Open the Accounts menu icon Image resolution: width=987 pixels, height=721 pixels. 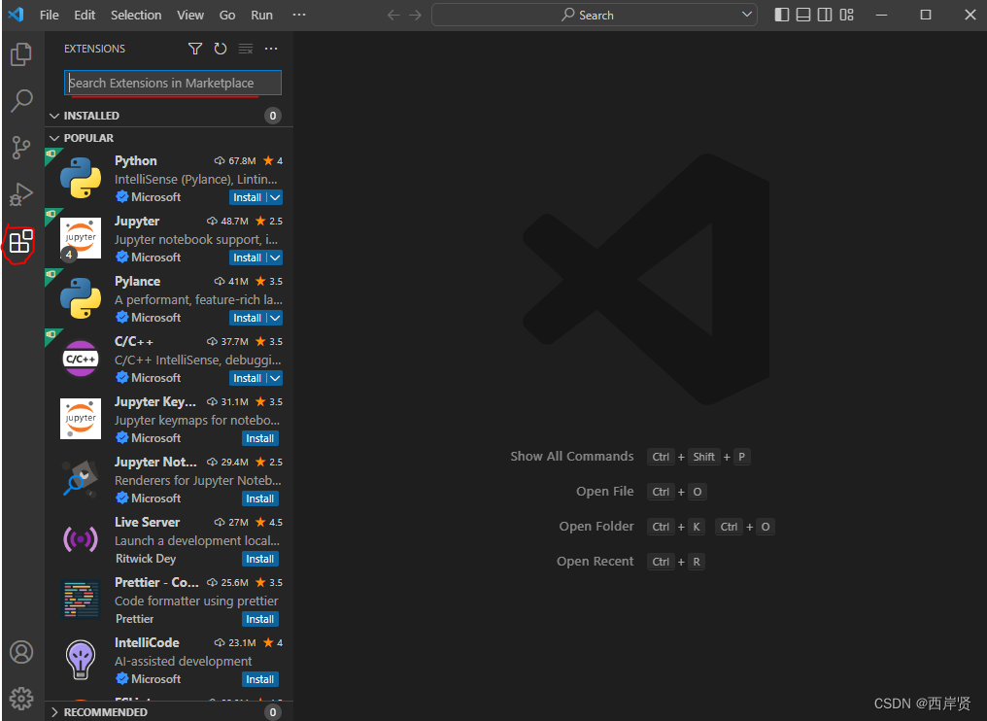[21, 652]
